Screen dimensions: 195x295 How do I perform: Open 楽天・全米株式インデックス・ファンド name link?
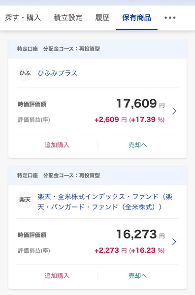(105, 202)
